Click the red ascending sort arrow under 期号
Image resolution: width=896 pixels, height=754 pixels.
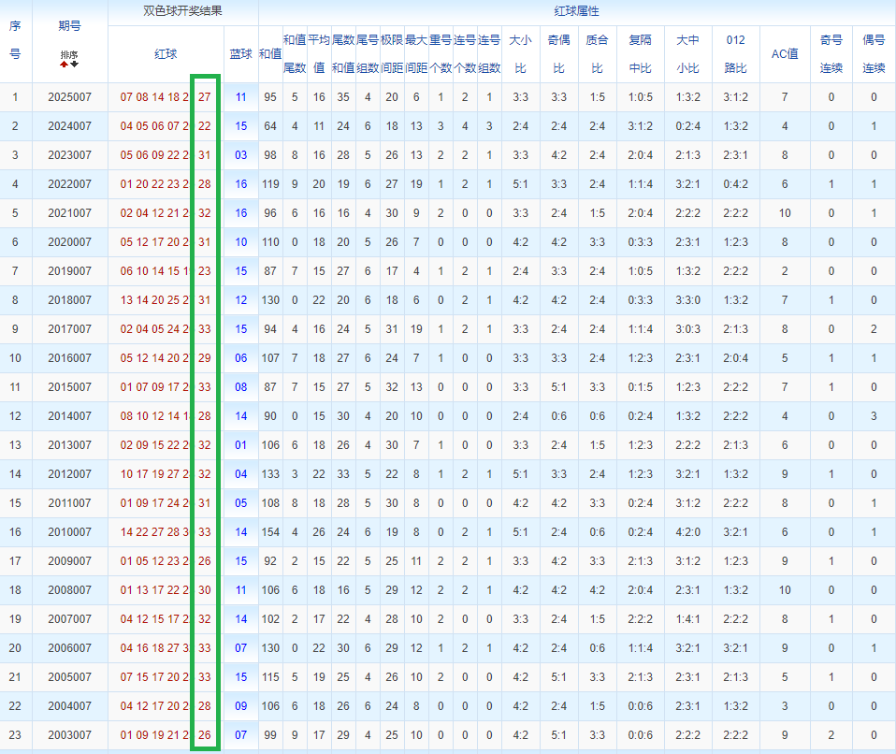point(65,65)
